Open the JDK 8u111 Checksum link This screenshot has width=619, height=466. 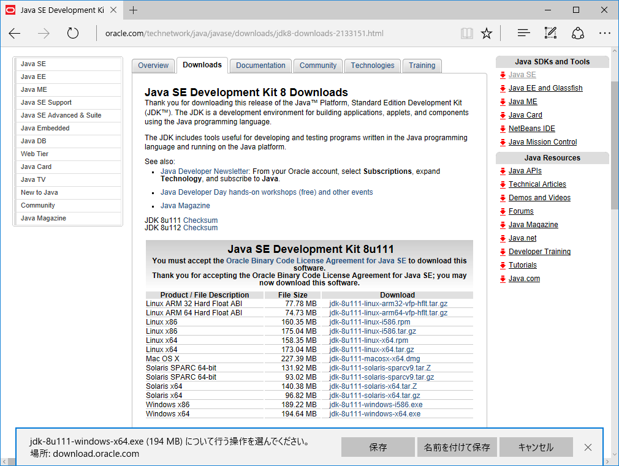[x=200, y=220]
